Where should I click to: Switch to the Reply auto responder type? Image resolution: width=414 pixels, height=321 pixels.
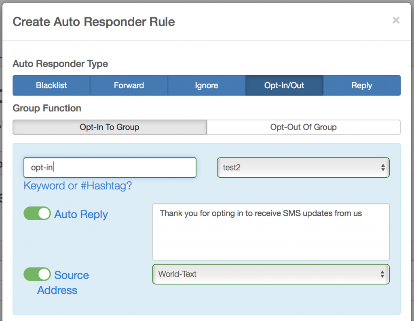tap(361, 85)
